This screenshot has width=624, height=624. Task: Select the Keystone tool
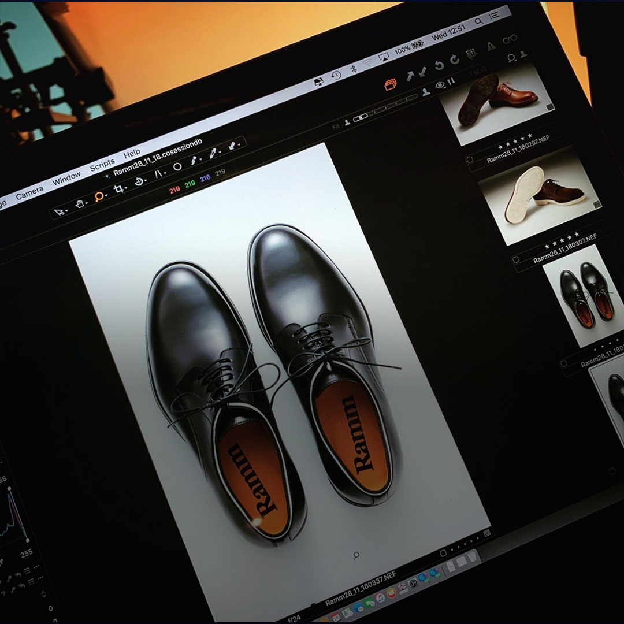point(158,173)
